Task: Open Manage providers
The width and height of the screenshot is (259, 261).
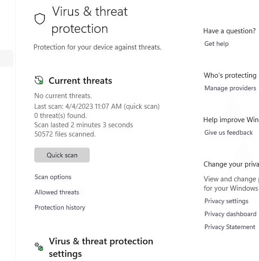Action: tap(230, 88)
